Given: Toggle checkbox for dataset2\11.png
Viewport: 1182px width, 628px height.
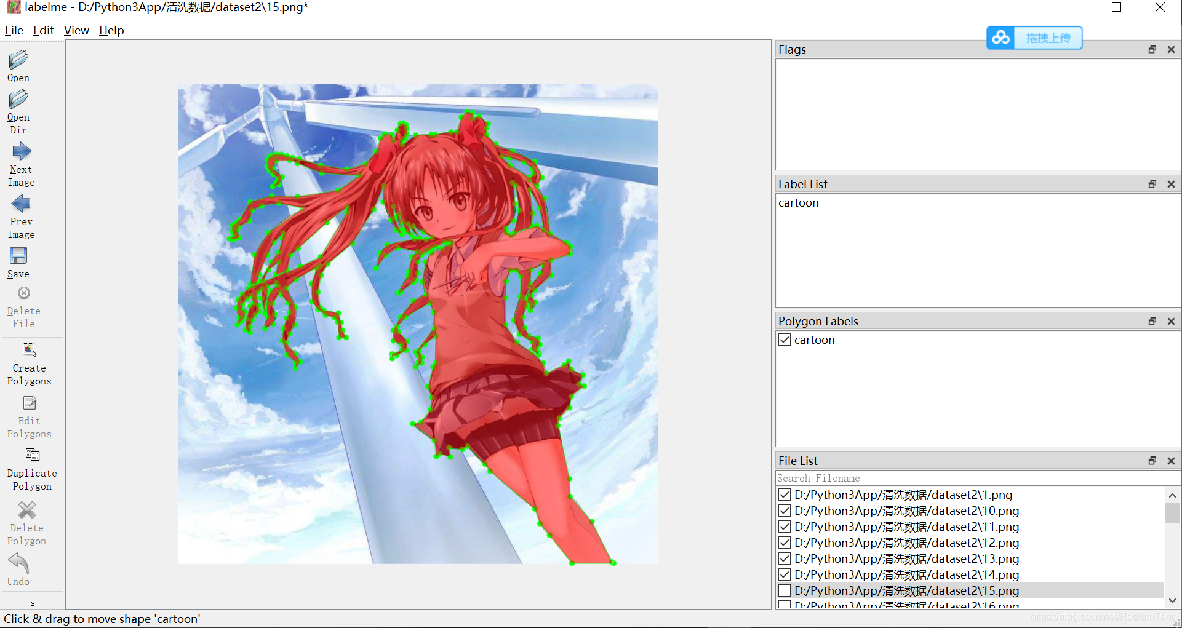Looking at the screenshot, I should click(x=785, y=527).
